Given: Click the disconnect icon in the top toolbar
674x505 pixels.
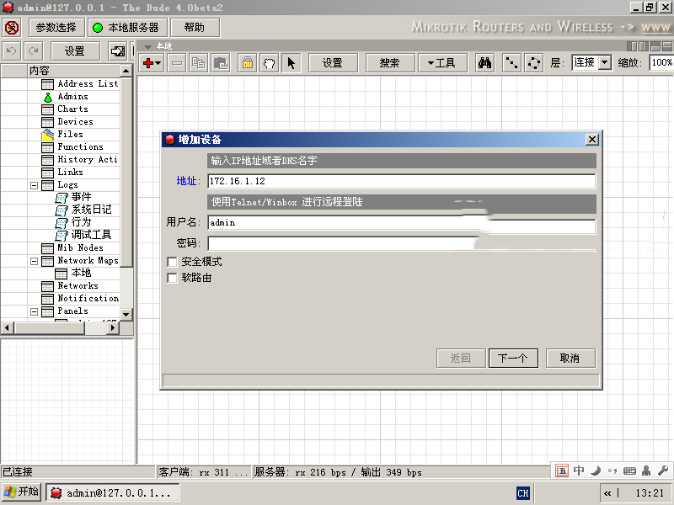Looking at the screenshot, I should tap(12, 28).
